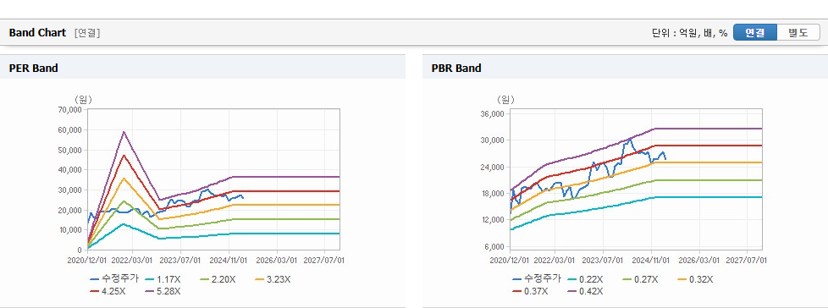Toggle the 4.25X legend entry

108,291
